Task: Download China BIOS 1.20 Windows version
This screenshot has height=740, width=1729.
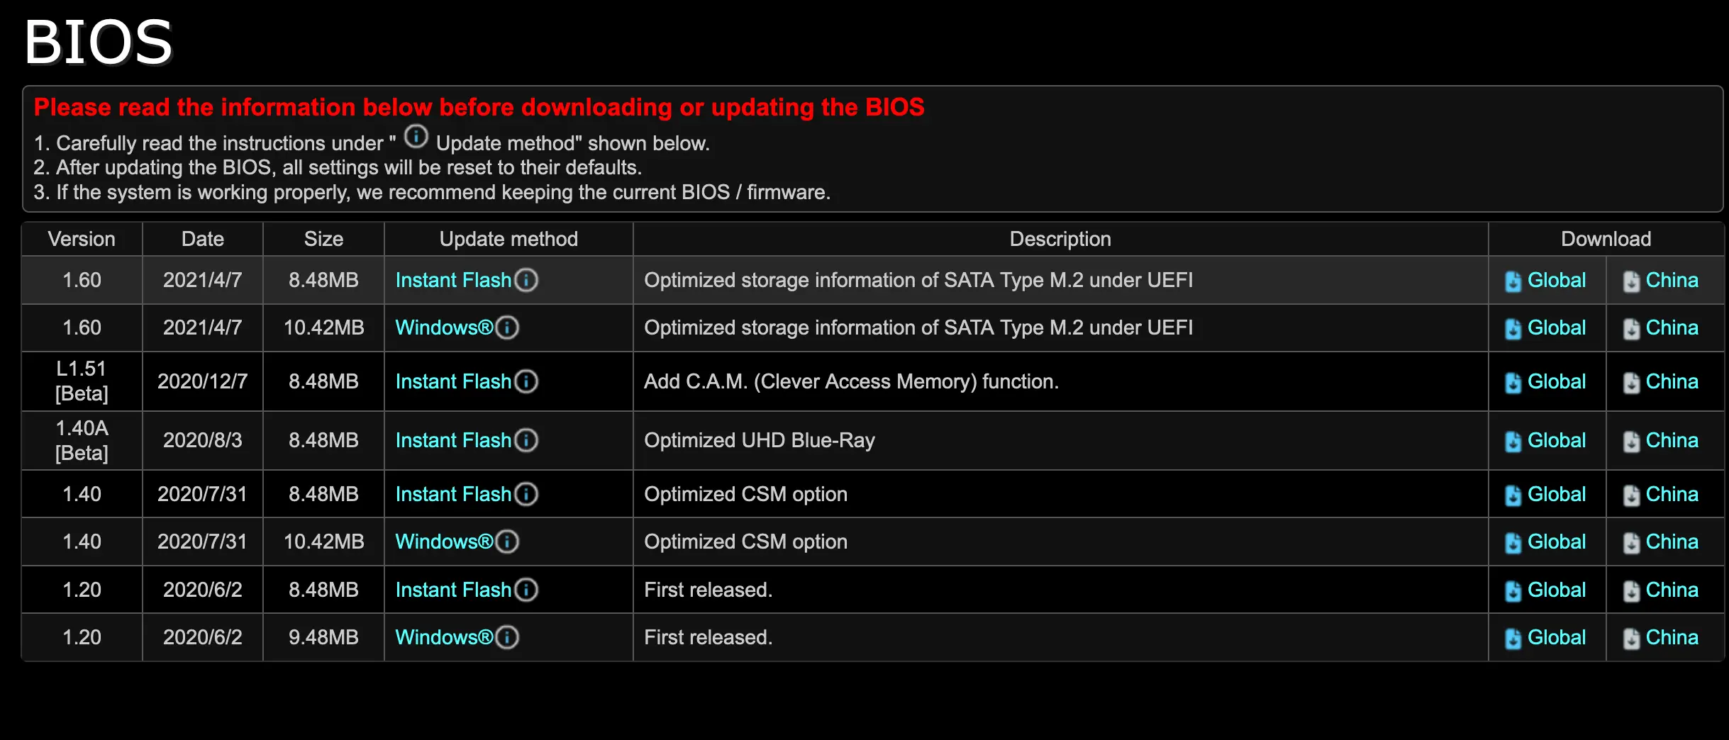Action: pyautogui.click(x=1672, y=637)
